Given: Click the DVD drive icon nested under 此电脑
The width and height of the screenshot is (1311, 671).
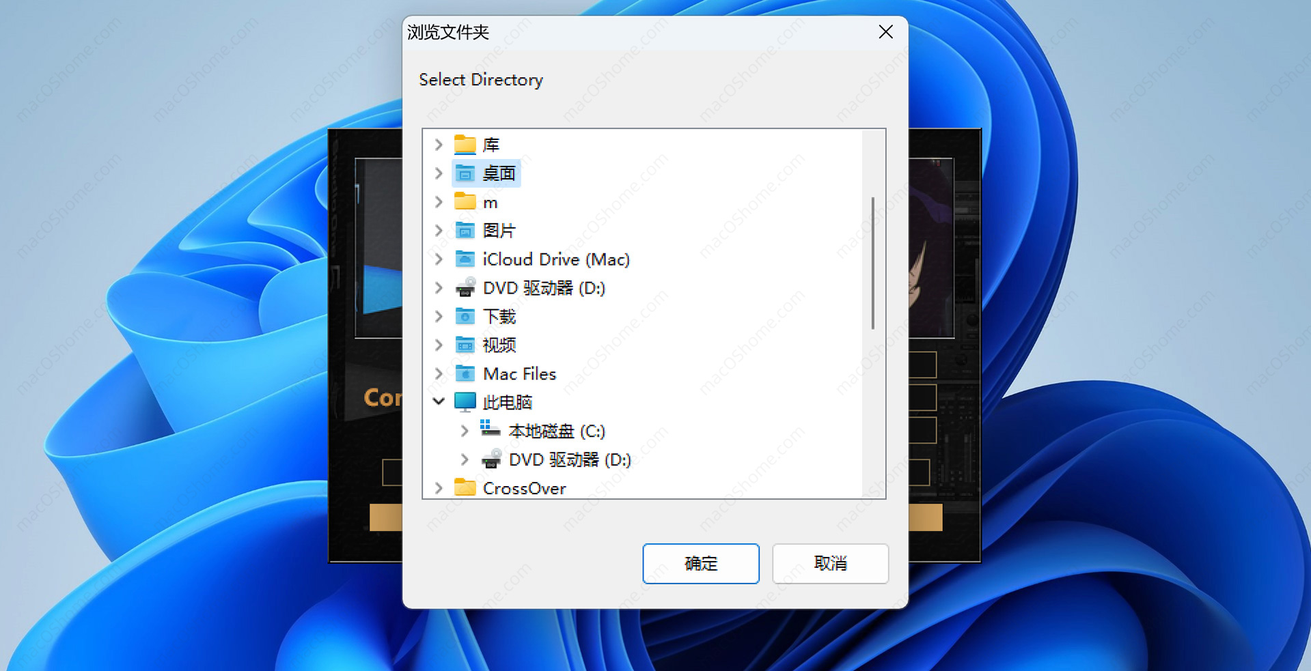Looking at the screenshot, I should tap(491, 459).
